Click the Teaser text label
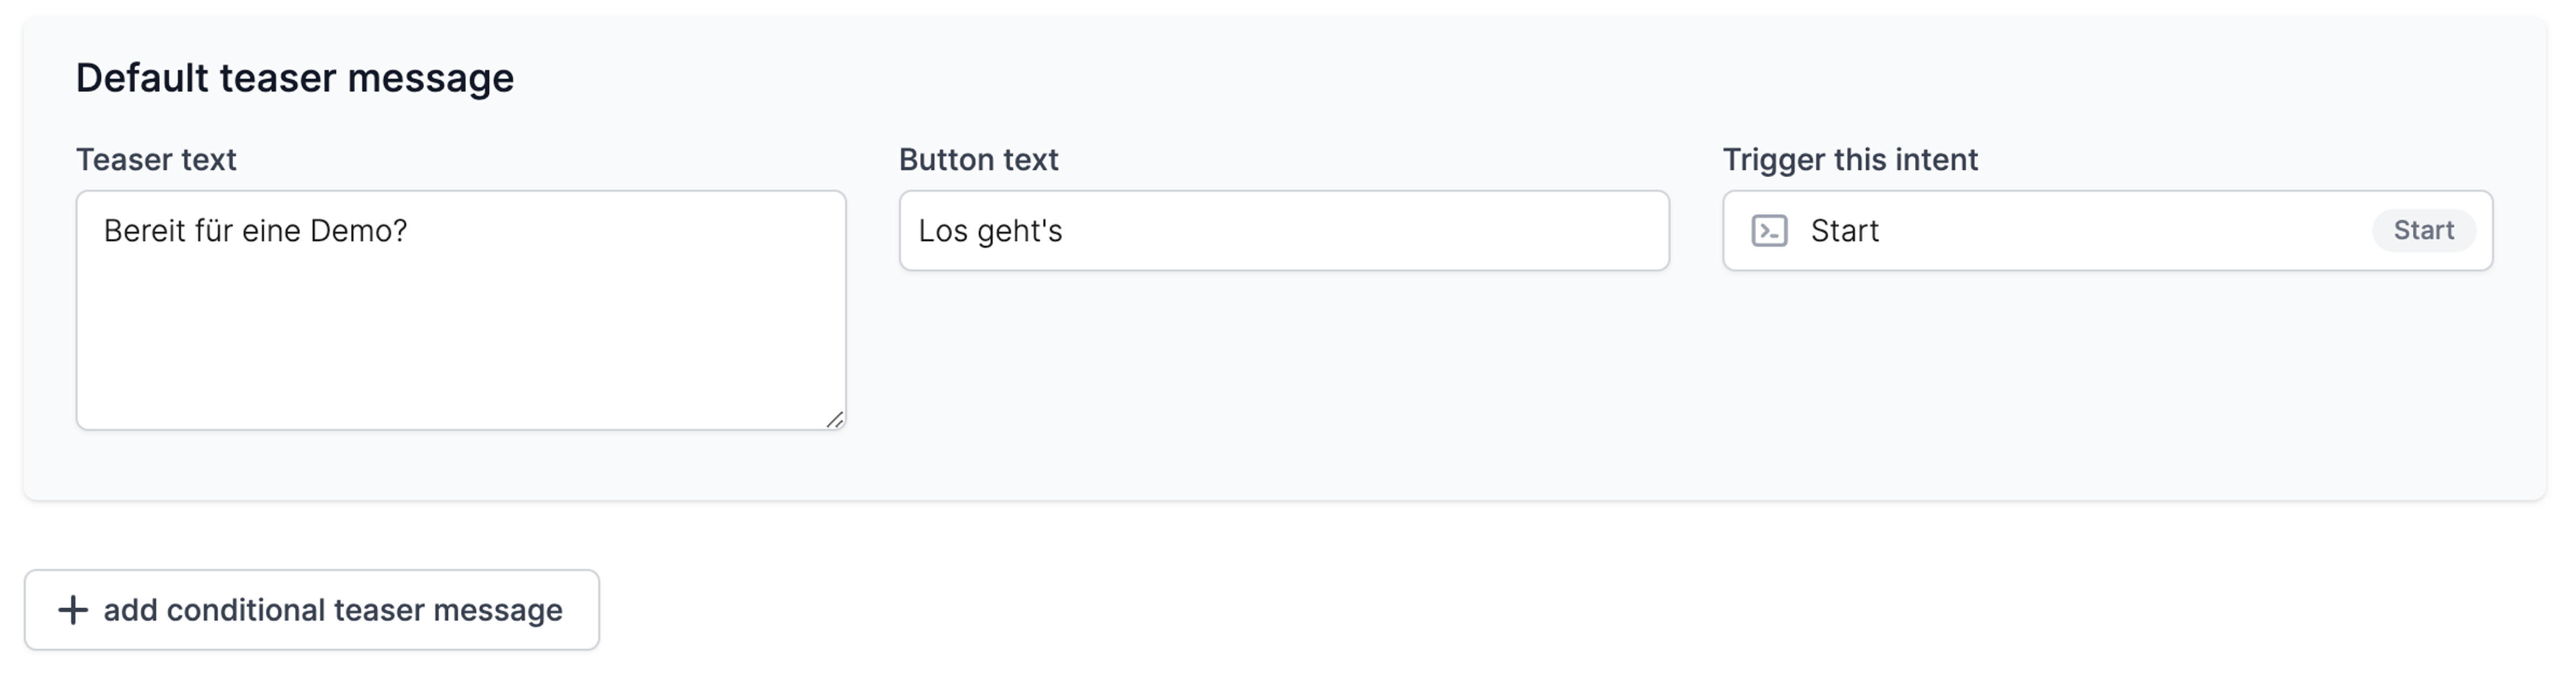The width and height of the screenshot is (2576, 681). [x=156, y=160]
